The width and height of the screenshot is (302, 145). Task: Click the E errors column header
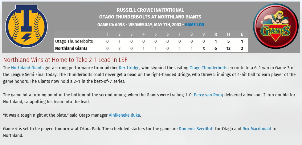[242, 34]
